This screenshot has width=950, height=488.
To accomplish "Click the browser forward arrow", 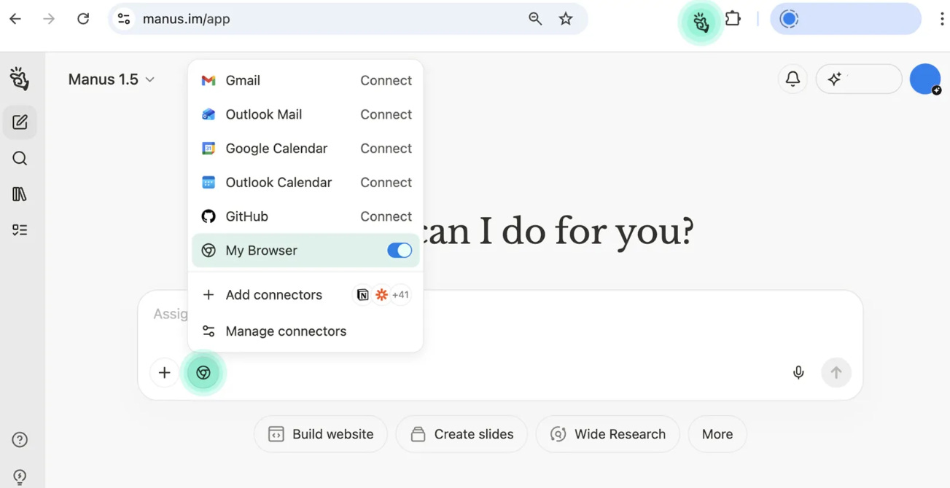I will click(x=49, y=19).
